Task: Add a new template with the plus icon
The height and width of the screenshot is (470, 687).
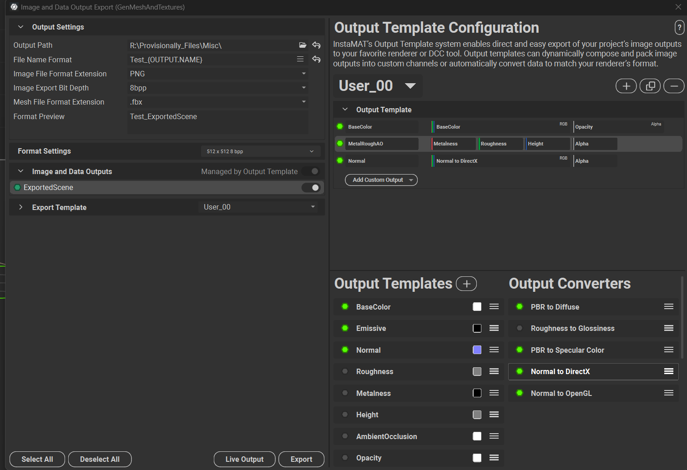Action: [626, 86]
